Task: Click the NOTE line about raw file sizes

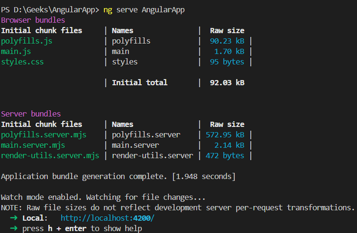Action: pyautogui.click(x=177, y=208)
